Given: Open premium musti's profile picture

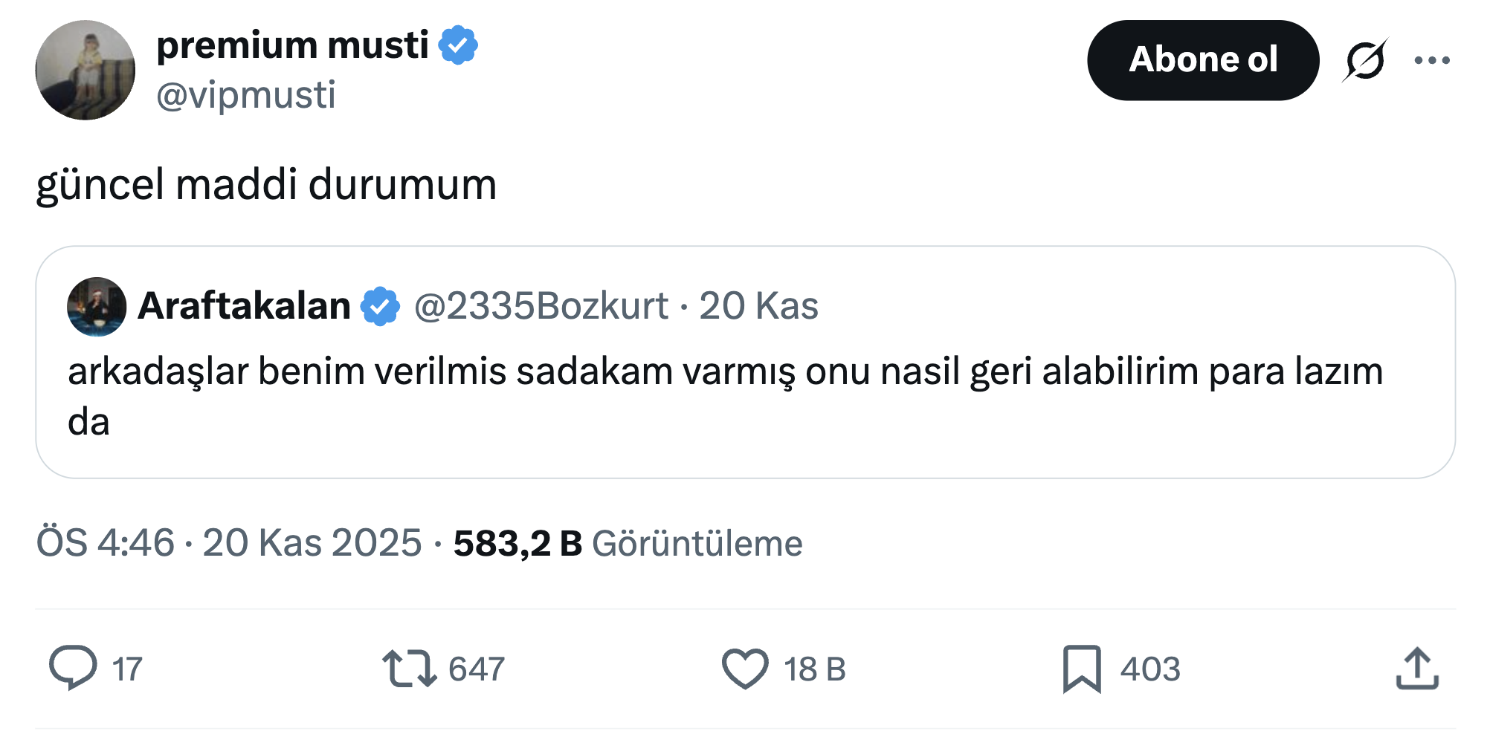Looking at the screenshot, I should click(x=86, y=70).
